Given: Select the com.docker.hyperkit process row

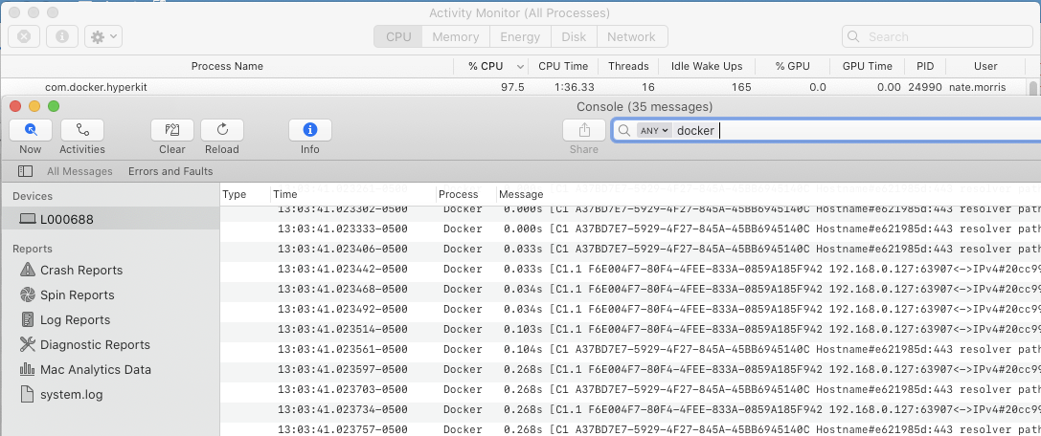Looking at the screenshot, I should point(513,87).
